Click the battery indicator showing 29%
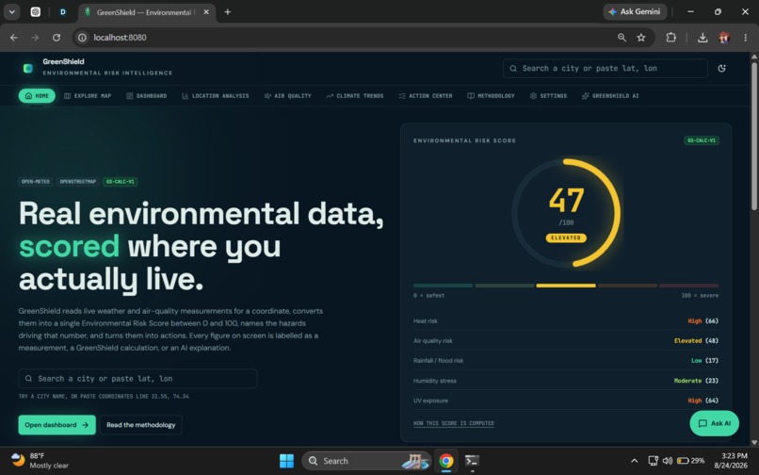759x475 pixels. [x=690, y=461]
